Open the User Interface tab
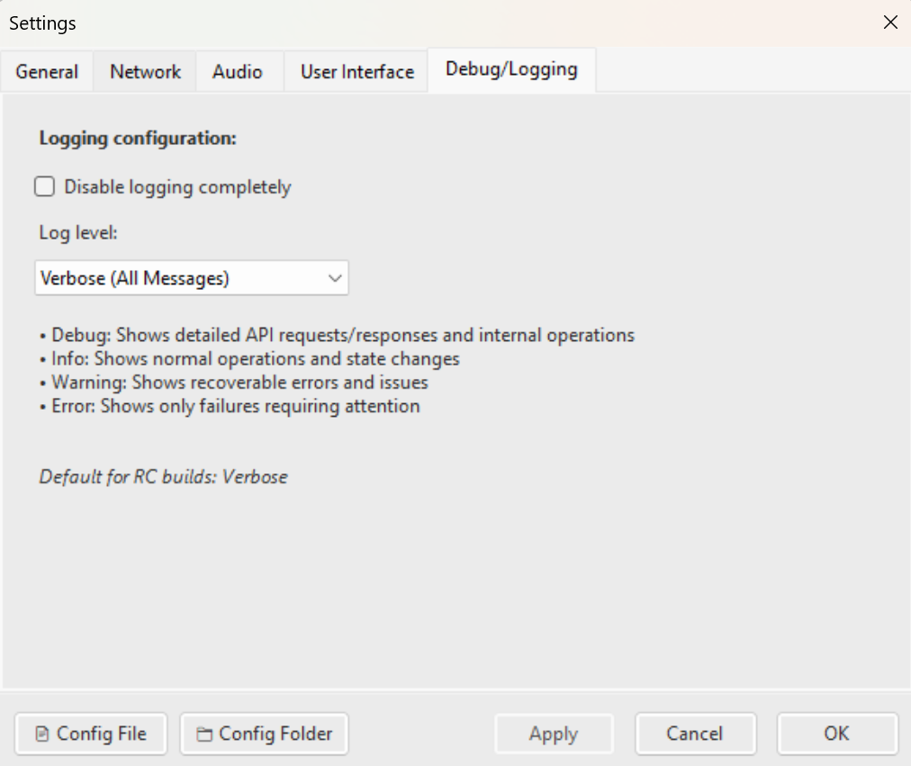This screenshot has width=911, height=766. click(355, 71)
